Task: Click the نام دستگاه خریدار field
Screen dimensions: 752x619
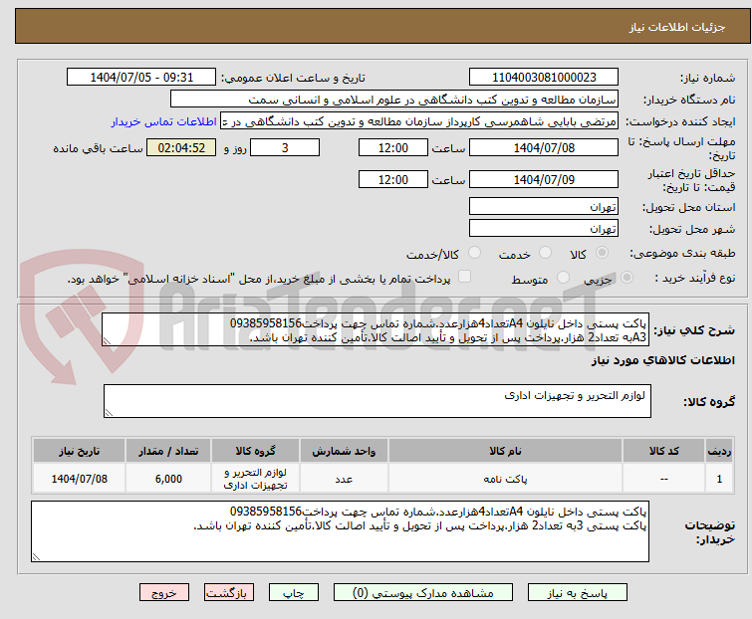Action: [x=393, y=100]
